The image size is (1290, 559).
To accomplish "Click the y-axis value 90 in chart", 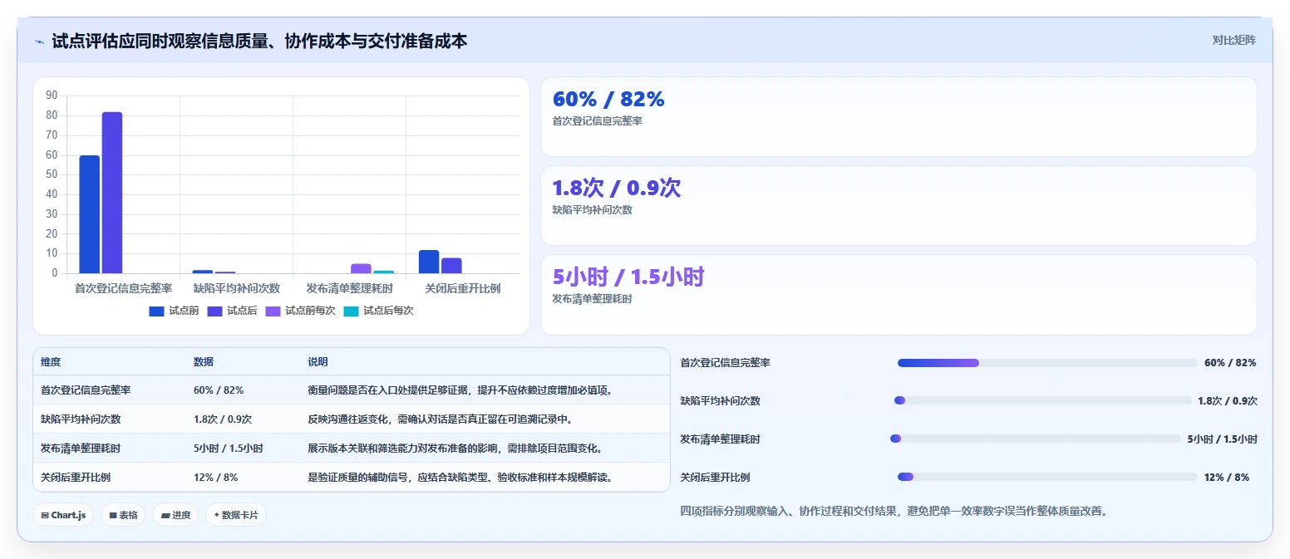I will click(x=52, y=96).
